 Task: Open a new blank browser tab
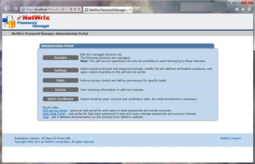click(137, 10)
